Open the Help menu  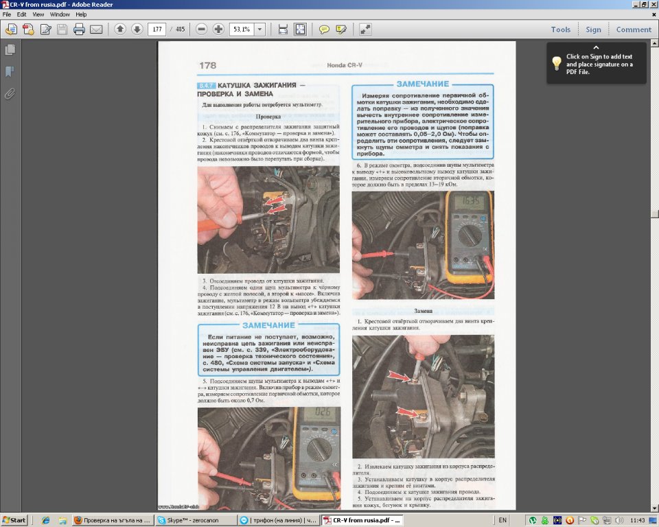[81, 14]
